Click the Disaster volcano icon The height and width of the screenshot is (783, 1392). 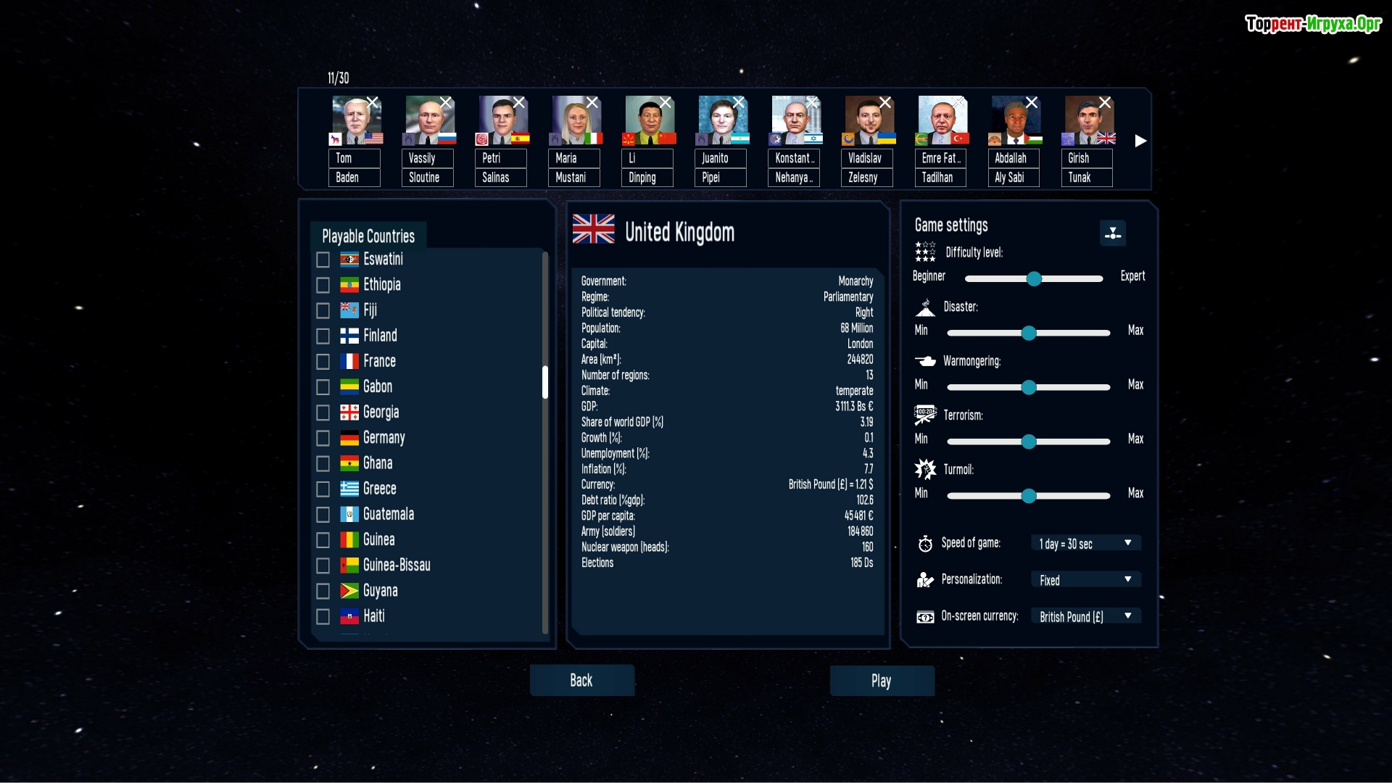(925, 307)
